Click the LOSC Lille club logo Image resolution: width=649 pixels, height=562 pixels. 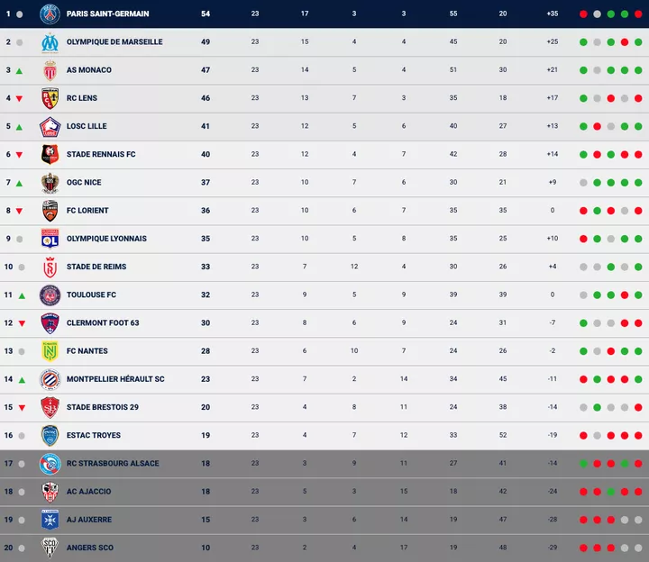click(x=50, y=126)
